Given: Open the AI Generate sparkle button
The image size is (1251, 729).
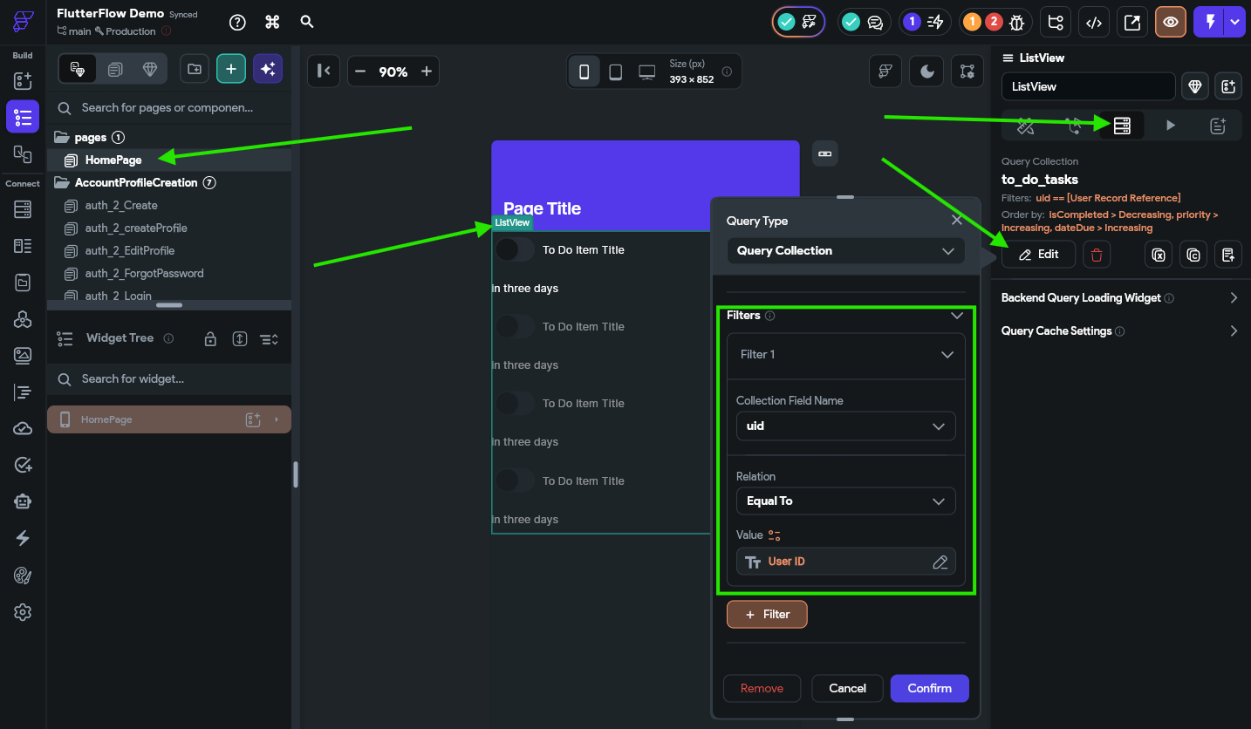Looking at the screenshot, I should click(x=268, y=69).
